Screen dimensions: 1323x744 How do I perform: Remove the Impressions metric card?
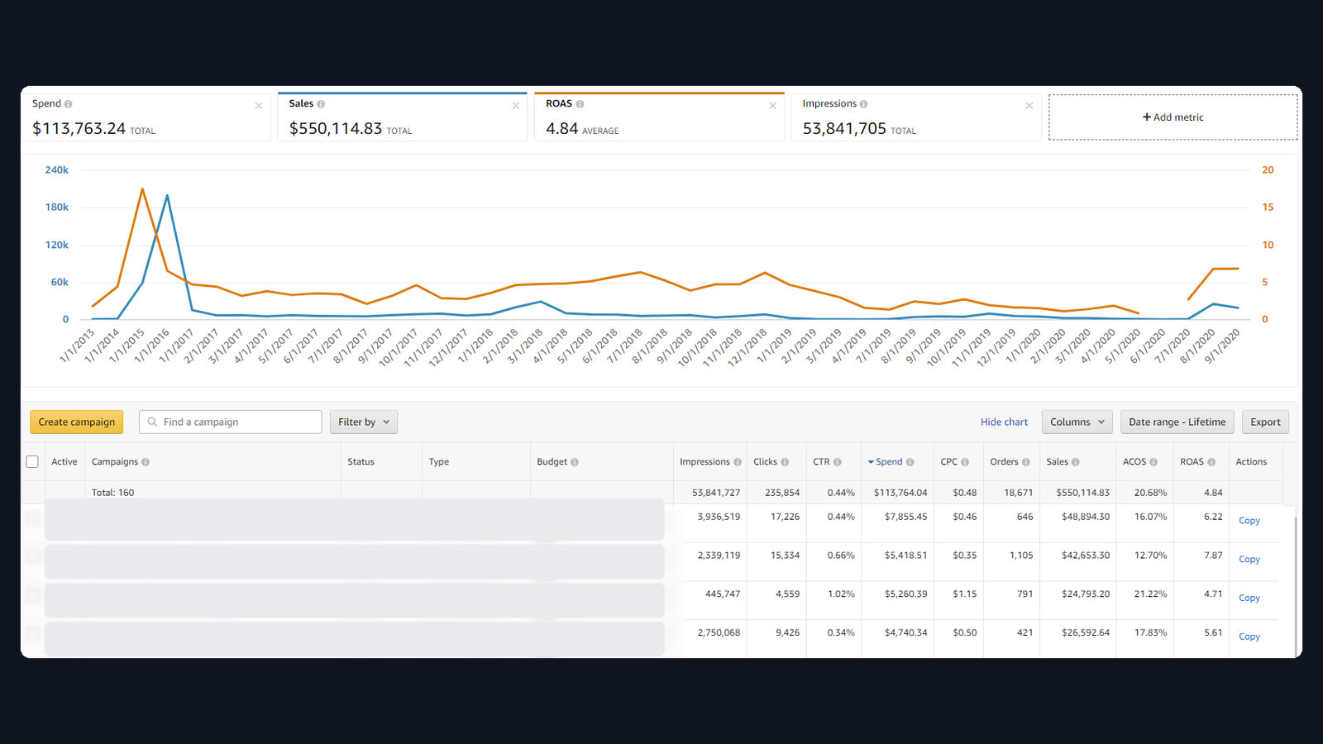[1029, 106]
